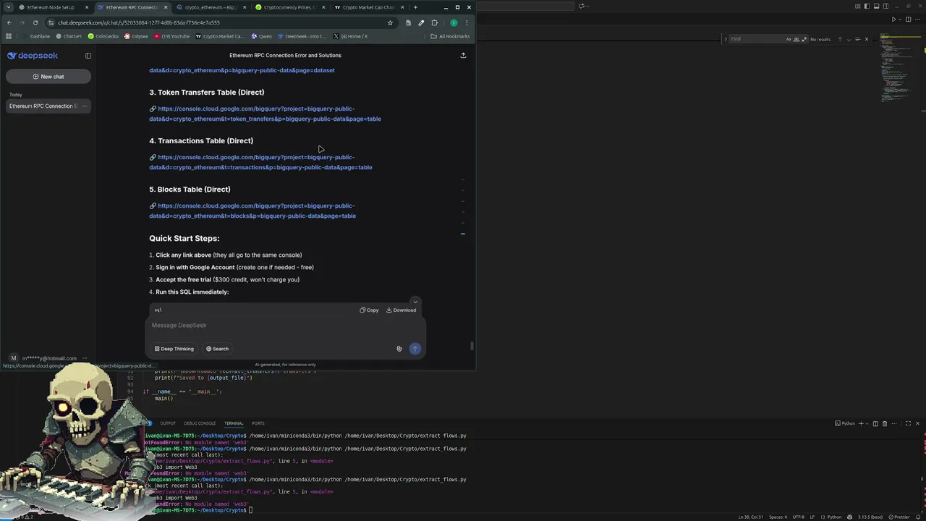Focus the Message DeepSeek input field
926x521 pixels.
(286, 326)
